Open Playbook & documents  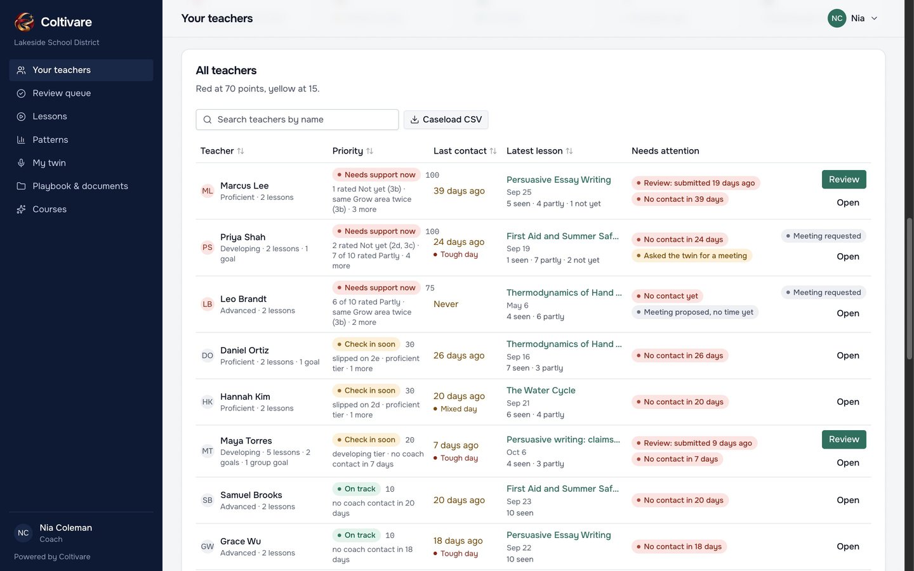click(x=81, y=186)
